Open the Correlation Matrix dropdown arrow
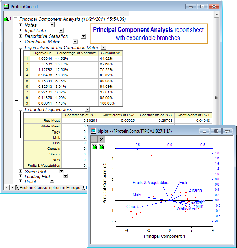 (75, 42)
